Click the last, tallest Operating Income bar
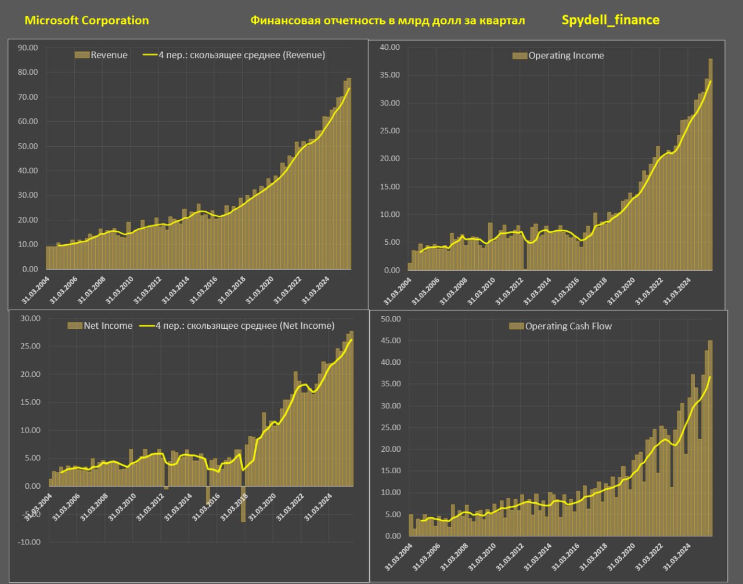Viewport: 743px width, 584px height. 710,165
